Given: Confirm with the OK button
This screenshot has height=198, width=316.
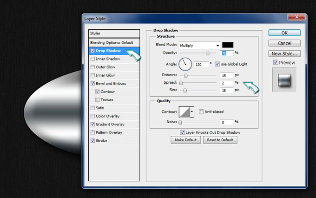Looking at the screenshot, I should pyautogui.click(x=284, y=33).
